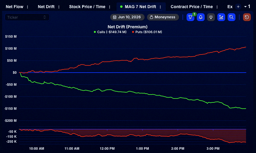Open alerts with the bell icon
Image resolution: width=256 pixels, height=153 pixels.
(201, 17)
